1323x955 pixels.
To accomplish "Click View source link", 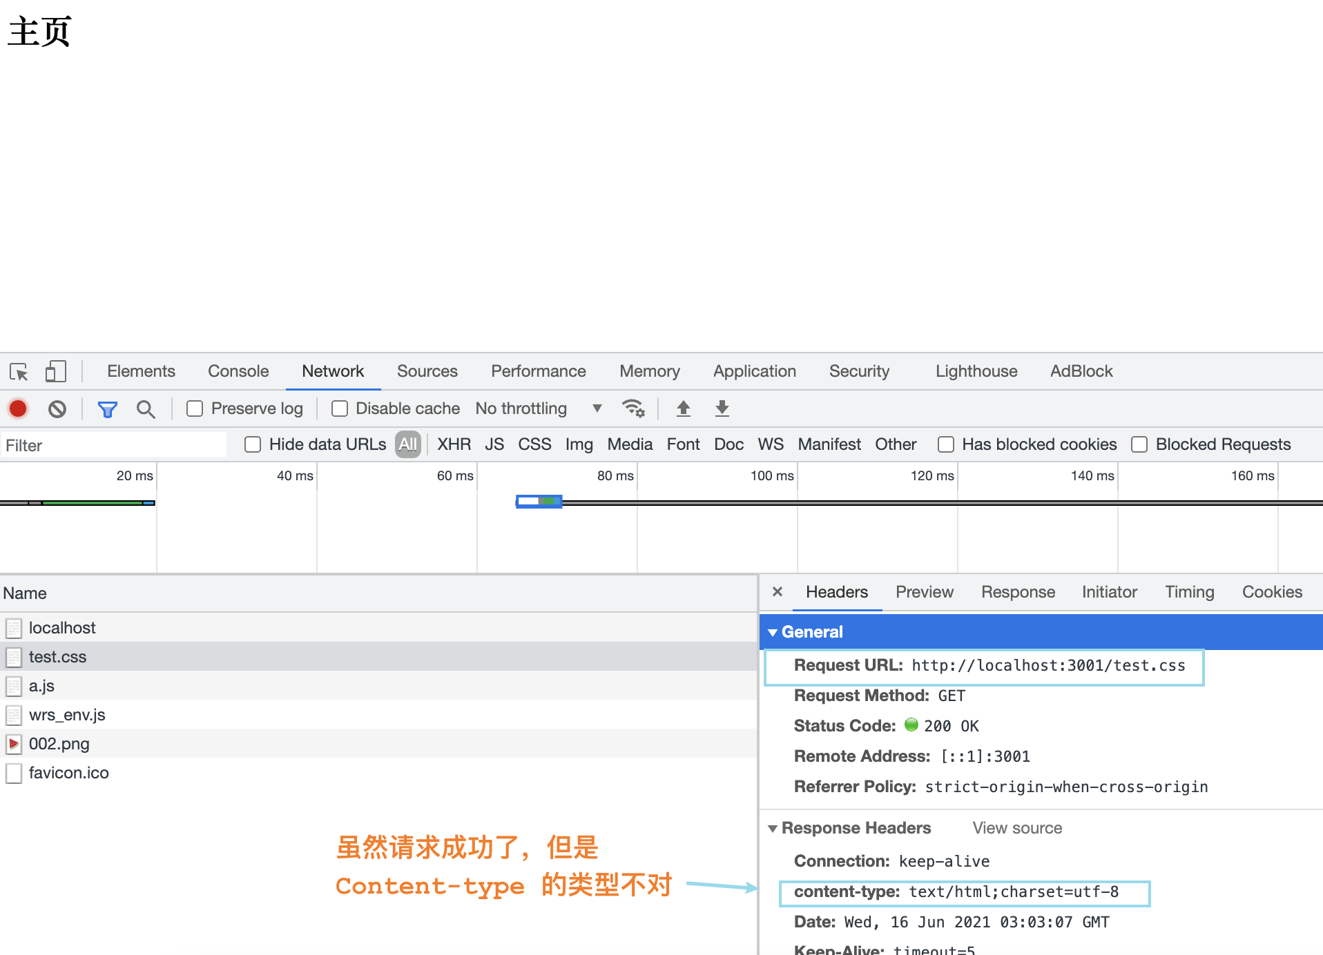I will 1017,828.
